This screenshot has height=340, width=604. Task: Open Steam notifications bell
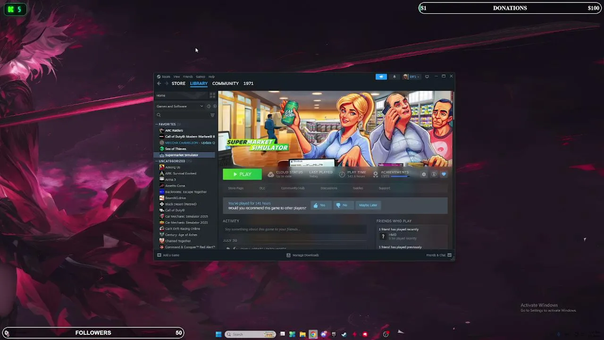[x=394, y=76]
